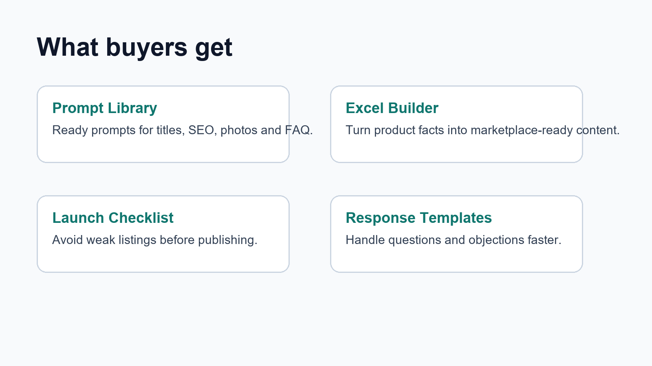This screenshot has height=366, width=652.
Task: Click the blank area inside the Prompt Library card
Action: pyautogui.click(x=163, y=150)
